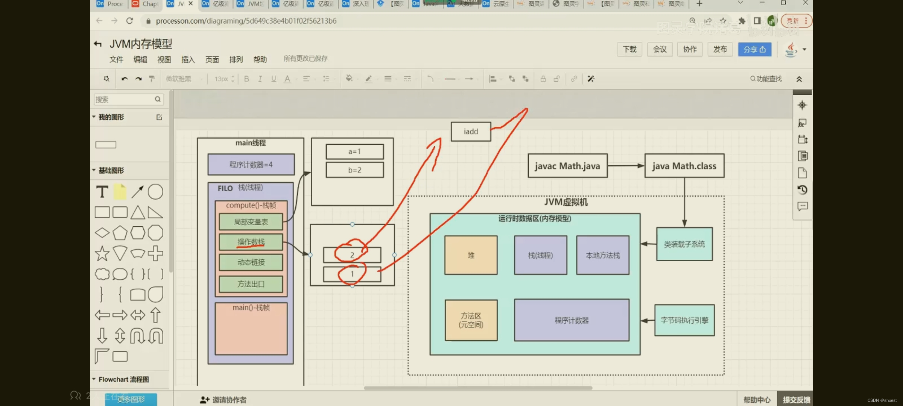Open the 文件 menu
This screenshot has height=406, width=903.
(x=116, y=59)
